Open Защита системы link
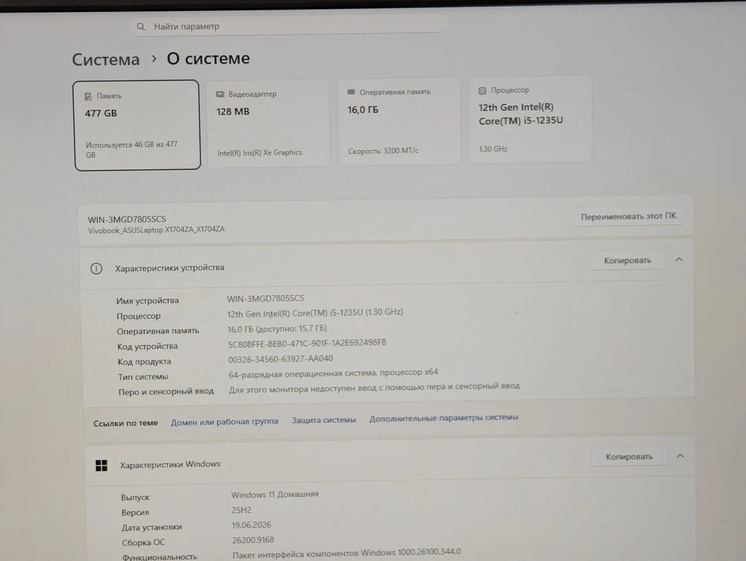The height and width of the screenshot is (561, 746). click(x=323, y=420)
